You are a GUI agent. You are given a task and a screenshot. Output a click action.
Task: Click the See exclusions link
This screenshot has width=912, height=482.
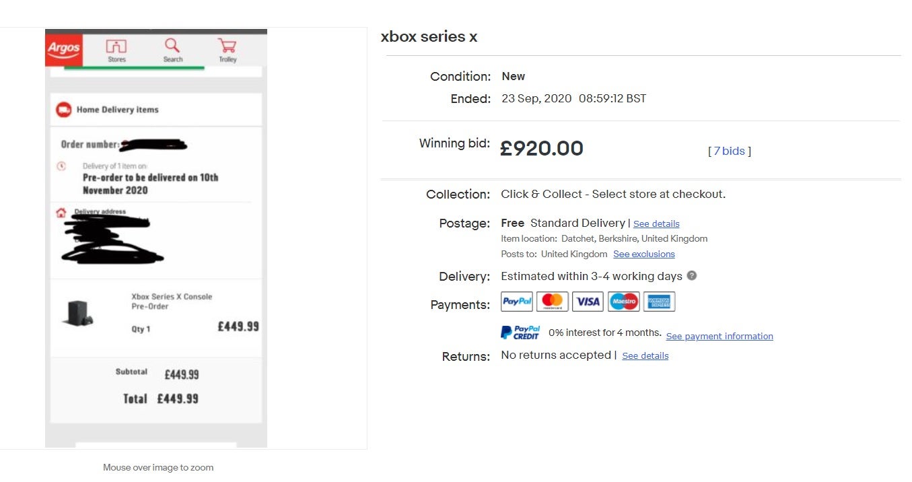tap(643, 254)
